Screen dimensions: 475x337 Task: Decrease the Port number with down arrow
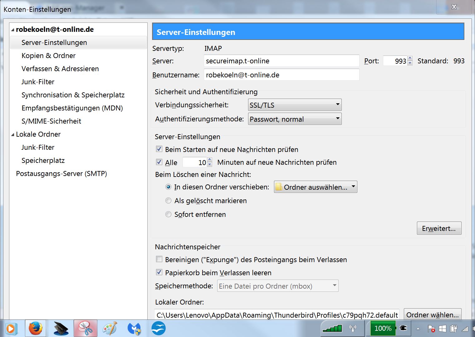410,63
